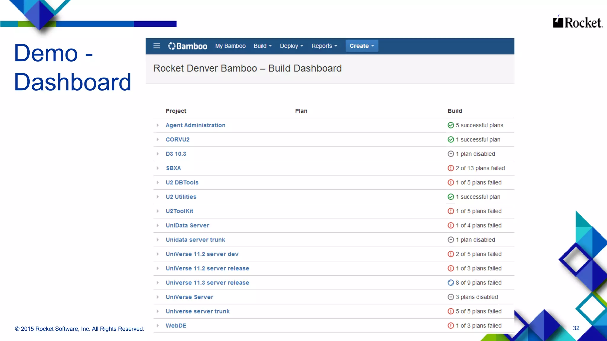The width and height of the screenshot is (607, 341).
Task: Click failed icon for Universe server trunk
Action: click(x=451, y=311)
